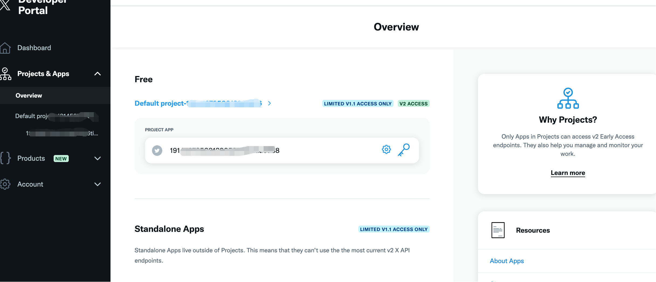The width and height of the screenshot is (656, 282).
Task: Click the Free plan heading
Action: (143, 79)
